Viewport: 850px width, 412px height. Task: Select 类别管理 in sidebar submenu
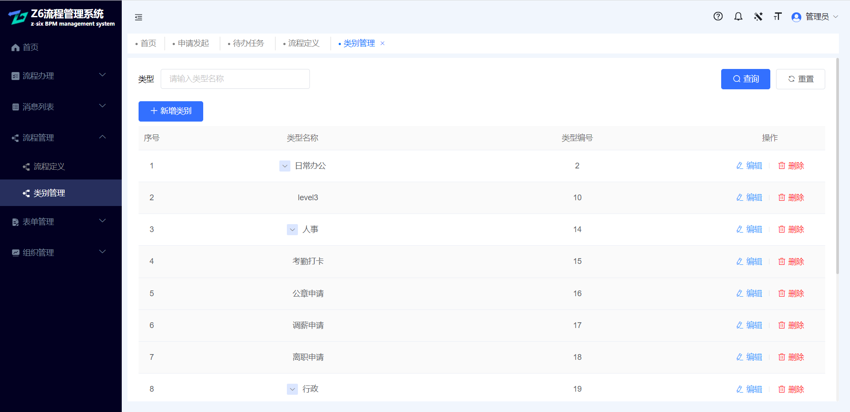[61, 193]
